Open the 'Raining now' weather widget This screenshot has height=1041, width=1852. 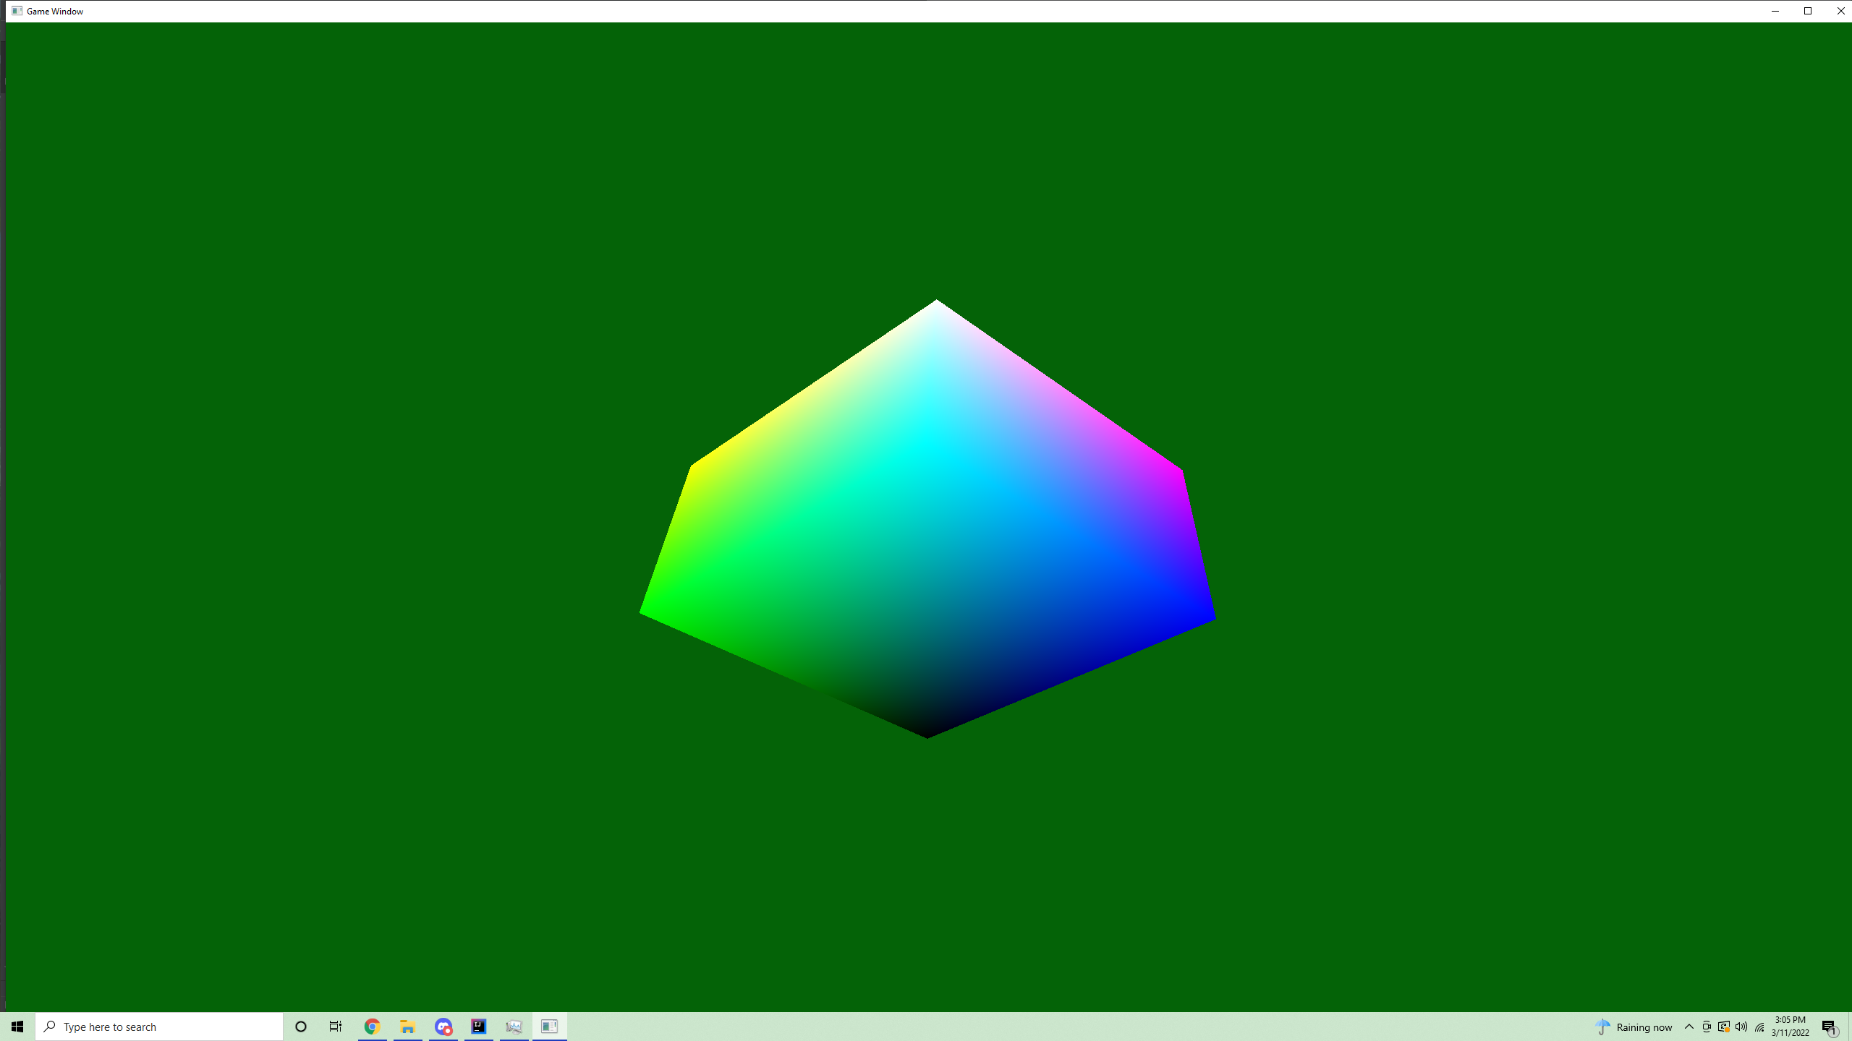tap(1634, 1027)
